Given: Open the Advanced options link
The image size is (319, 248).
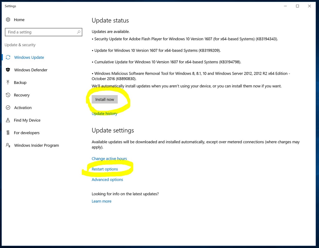Looking at the screenshot, I should click(x=107, y=180).
